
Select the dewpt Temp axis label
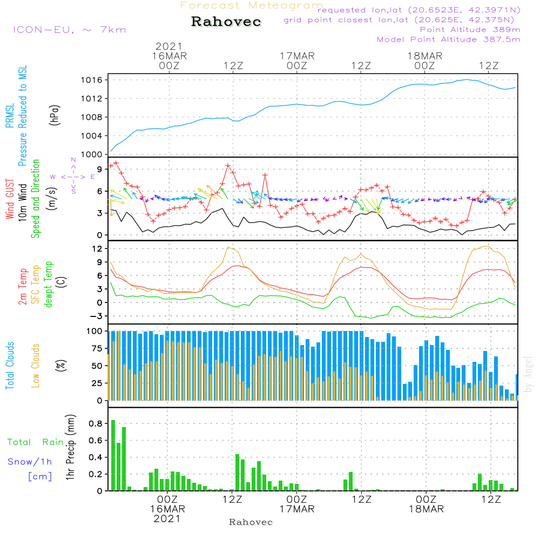pos(49,284)
